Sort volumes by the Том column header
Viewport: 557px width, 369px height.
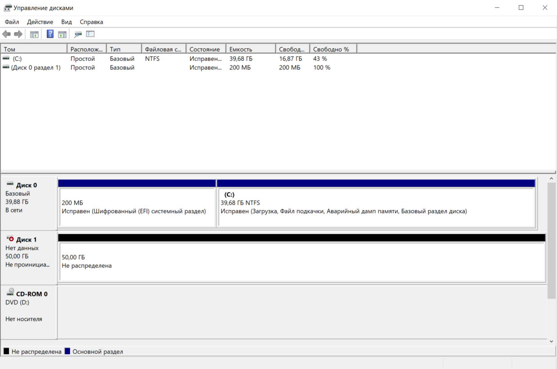tap(34, 49)
